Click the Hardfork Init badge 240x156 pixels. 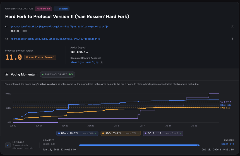(43, 9)
